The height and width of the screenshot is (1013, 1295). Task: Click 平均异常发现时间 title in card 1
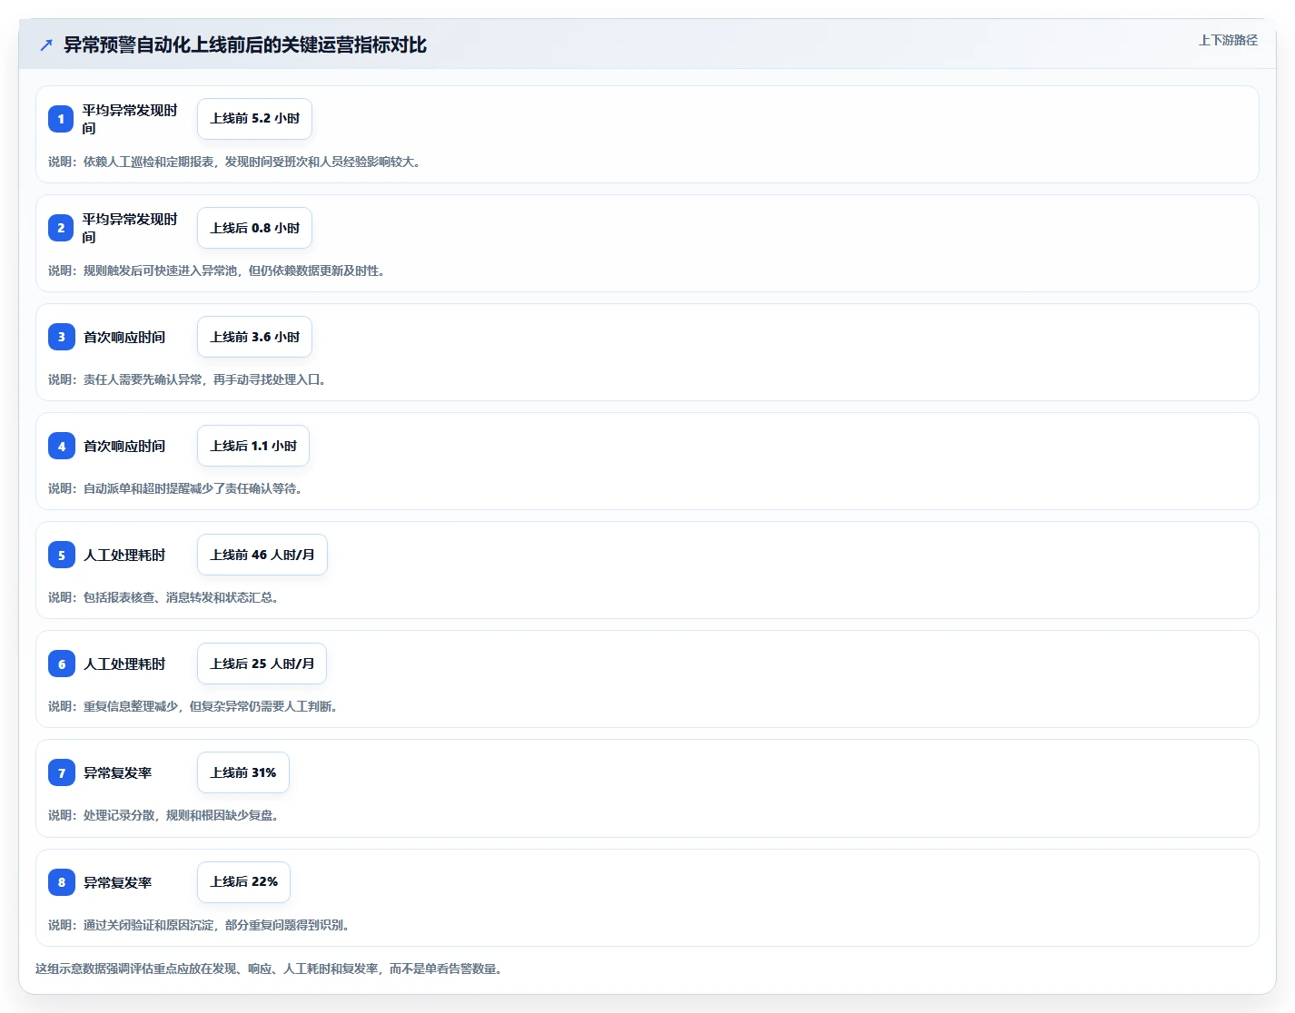click(130, 119)
